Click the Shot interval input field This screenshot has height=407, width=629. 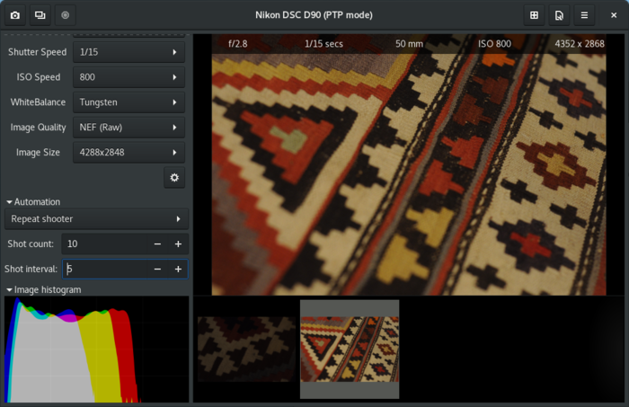(x=105, y=269)
